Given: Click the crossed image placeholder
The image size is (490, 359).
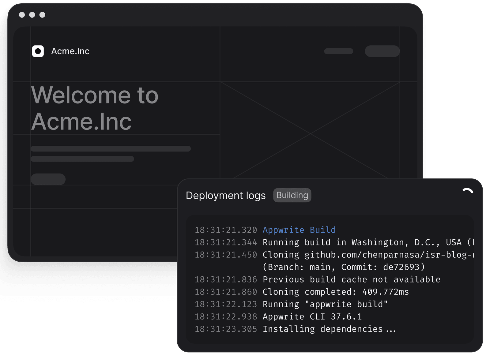Looking at the screenshot, I should (310, 130).
